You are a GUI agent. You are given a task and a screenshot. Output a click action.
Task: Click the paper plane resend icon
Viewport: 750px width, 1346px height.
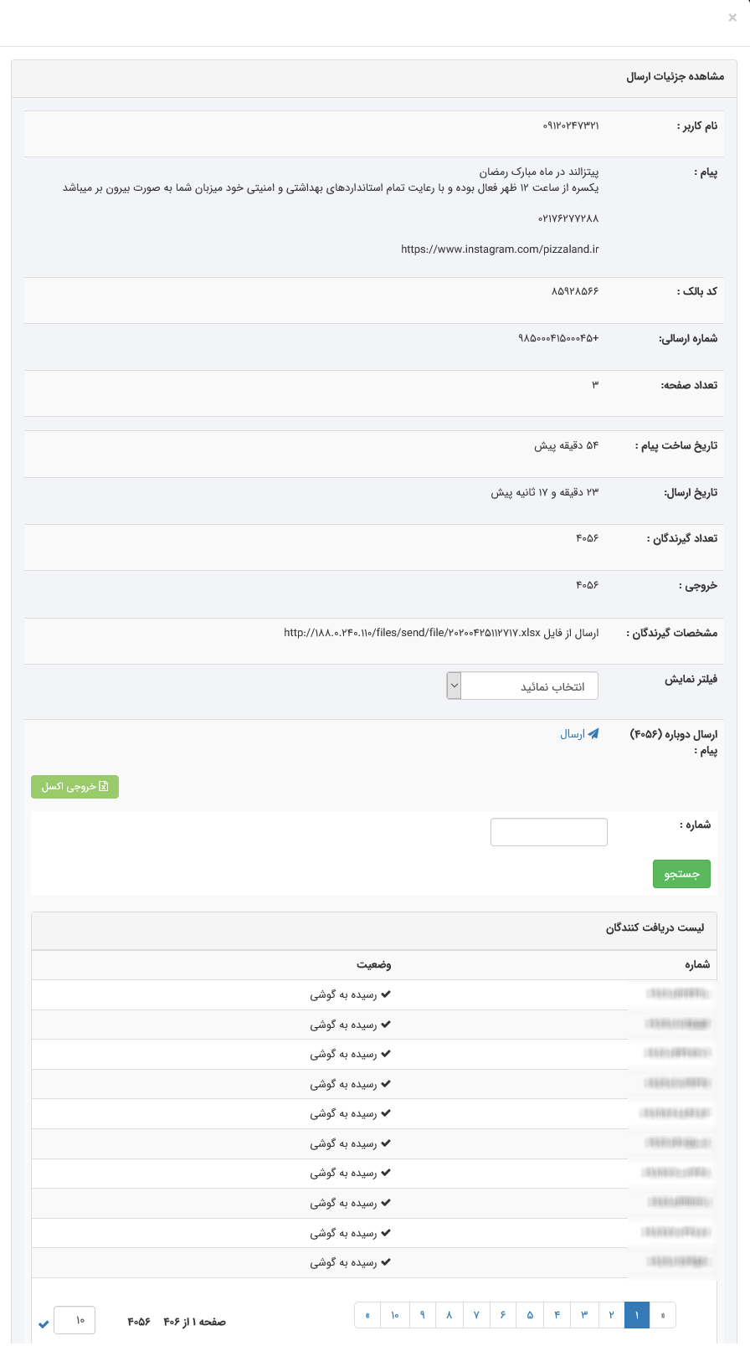point(593,734)
